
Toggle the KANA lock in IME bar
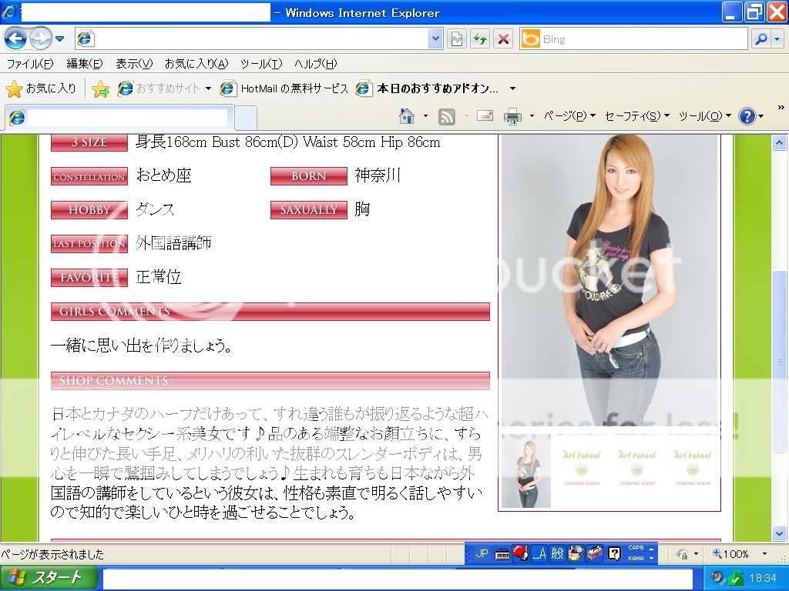click(x=636, y=558)
